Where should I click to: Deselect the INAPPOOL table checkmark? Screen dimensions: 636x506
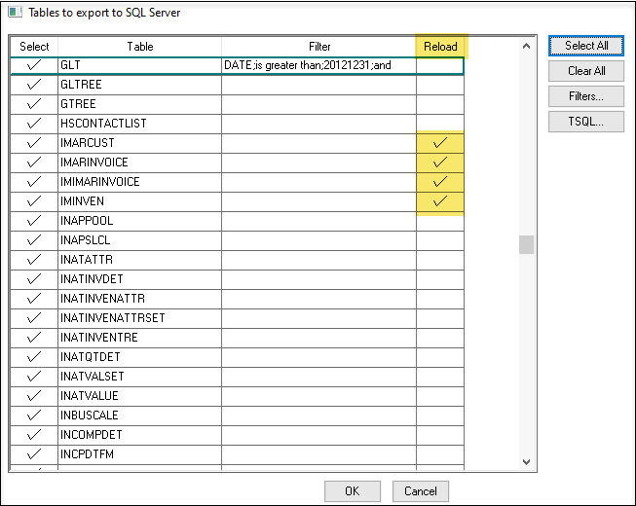(34, 221)
